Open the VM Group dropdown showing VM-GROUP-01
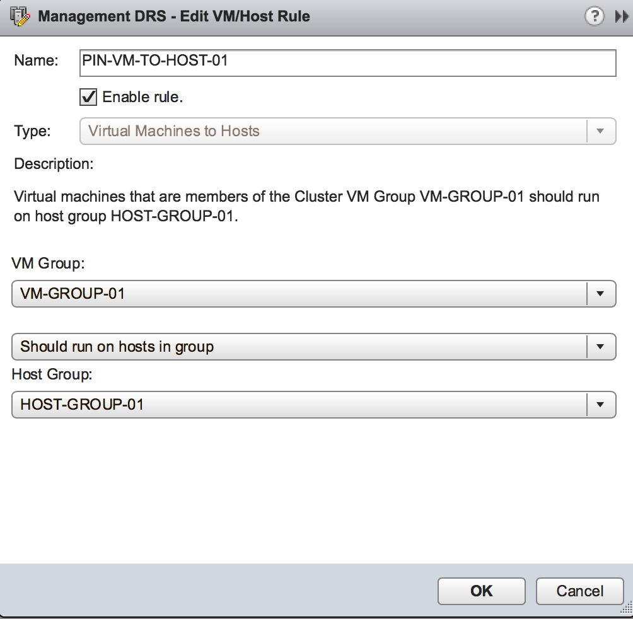This screenshot has width=633, height=619. [x=299, y=293]
